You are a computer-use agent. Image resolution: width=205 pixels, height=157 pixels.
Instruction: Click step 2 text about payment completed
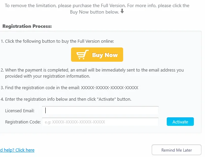(x=92, y=73)
